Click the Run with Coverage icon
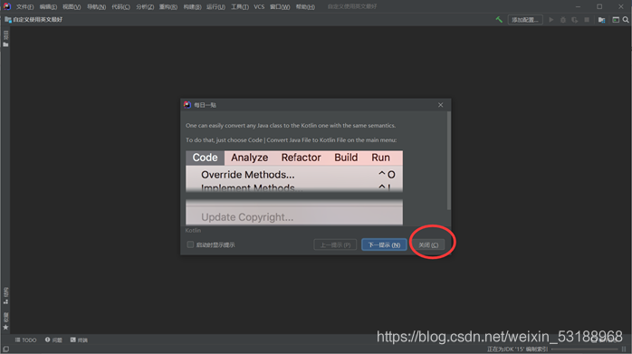 (575, 20)
